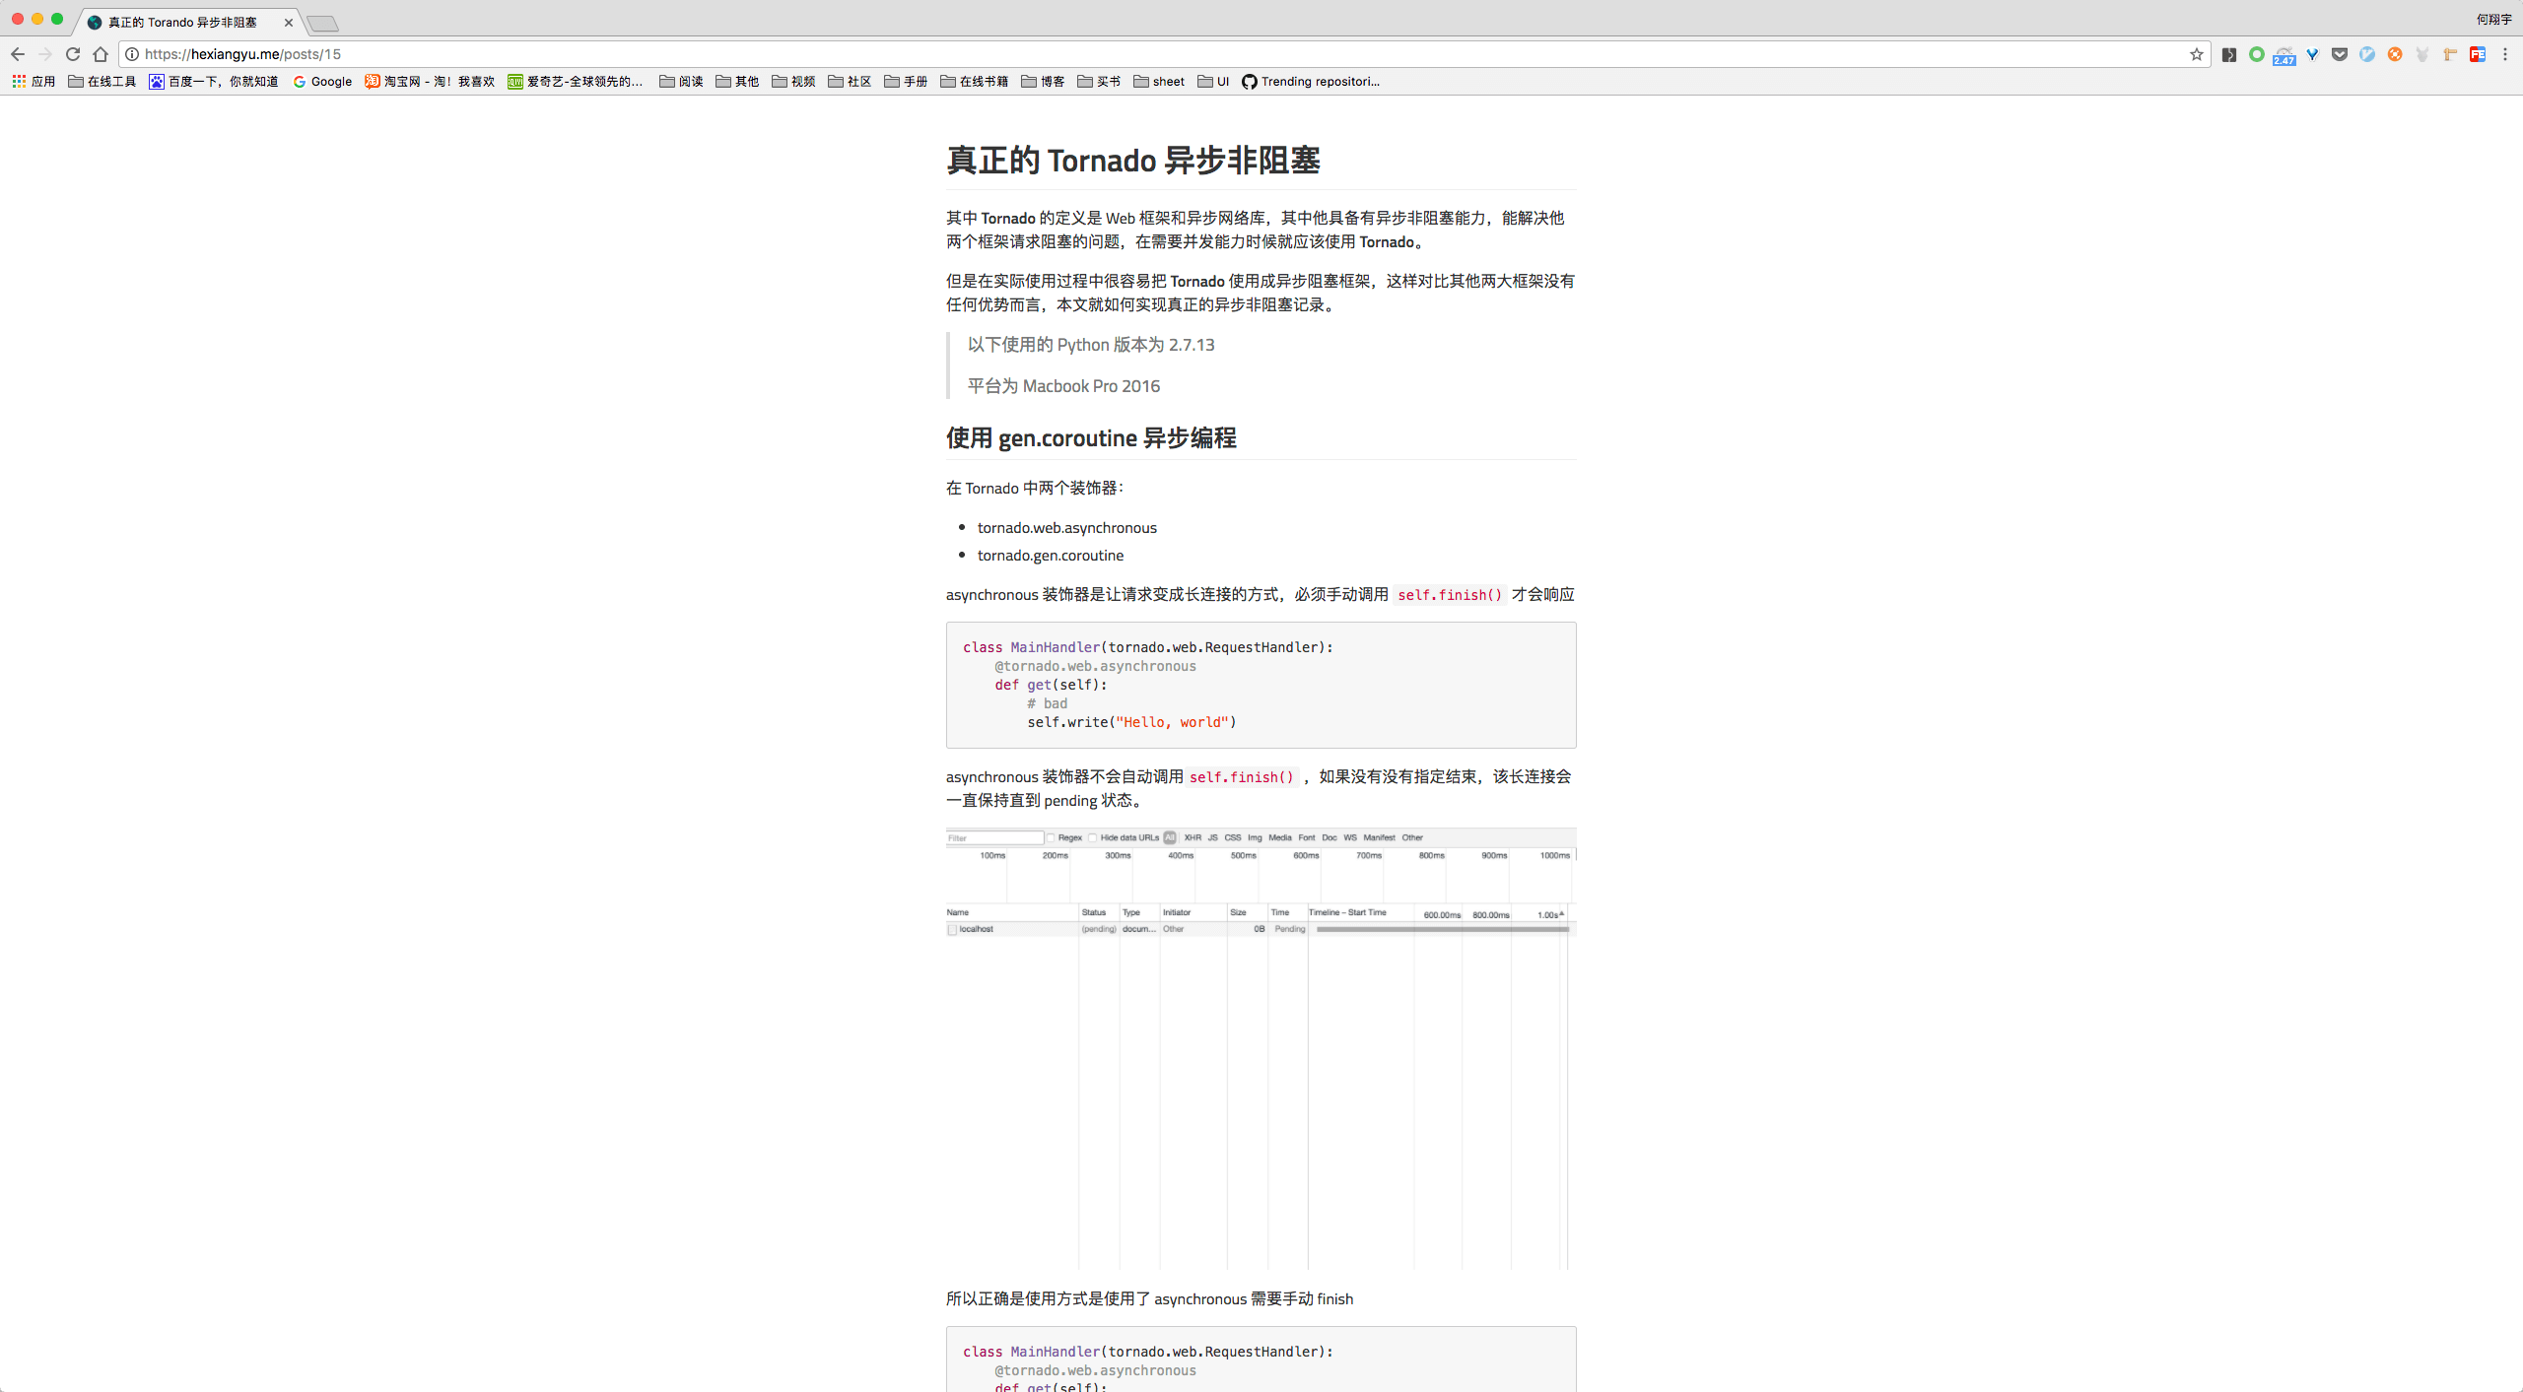Open Chrome's three-dot menu
The height and width of the screenshot is (1392, 2523).
point(2505,54)
